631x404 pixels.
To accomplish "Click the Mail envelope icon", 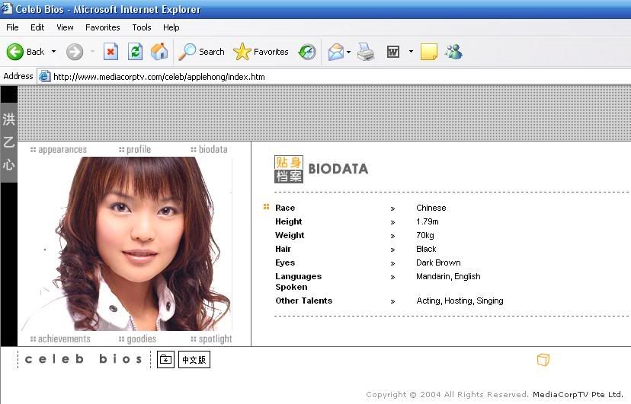I will pos(335,52).
